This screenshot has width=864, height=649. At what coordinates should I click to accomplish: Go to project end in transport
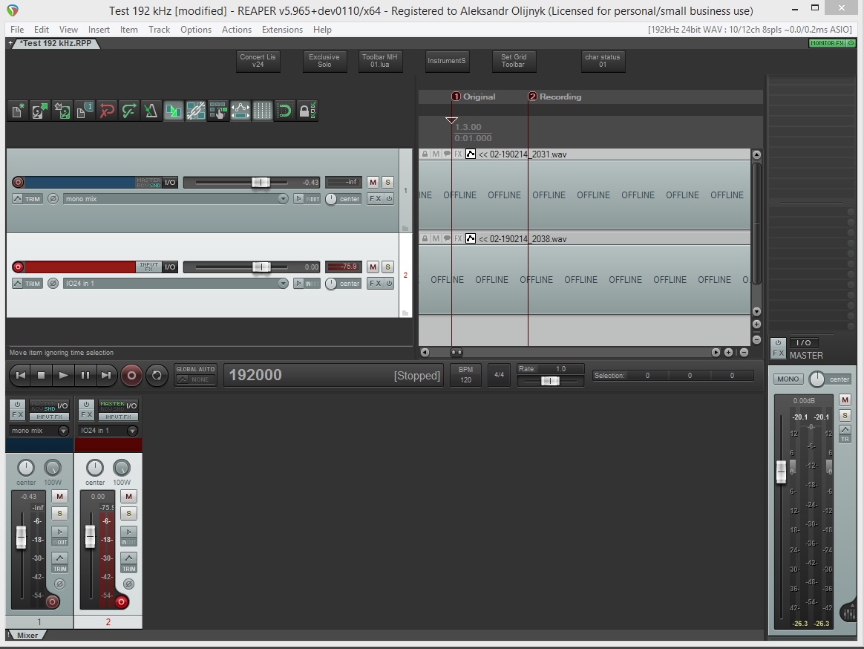click(x=106, y=375)
